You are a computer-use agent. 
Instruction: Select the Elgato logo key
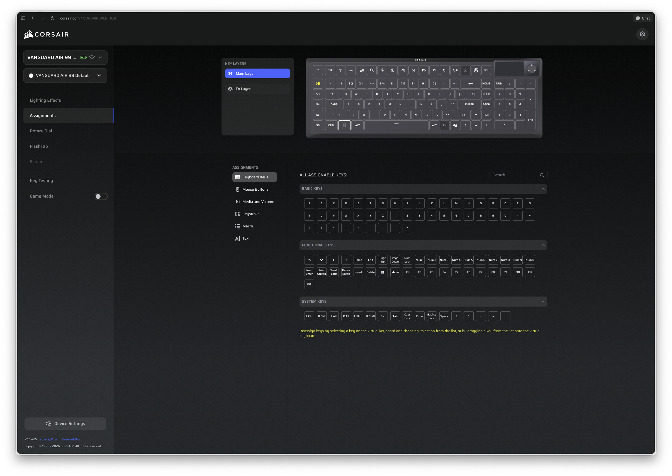pyautogui.click(x=476, y=70)
